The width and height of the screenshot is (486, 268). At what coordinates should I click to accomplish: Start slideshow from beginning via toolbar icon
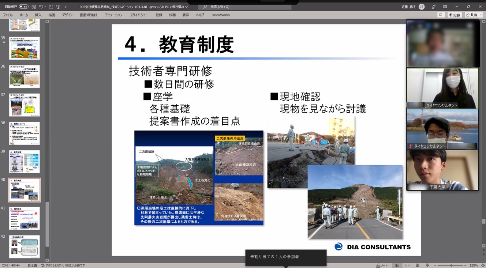click(58, 7)
